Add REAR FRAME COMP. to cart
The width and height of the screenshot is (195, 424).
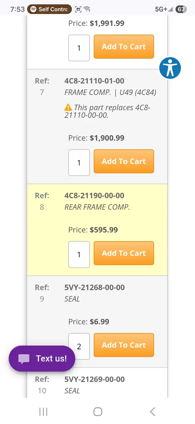[124, 253]
